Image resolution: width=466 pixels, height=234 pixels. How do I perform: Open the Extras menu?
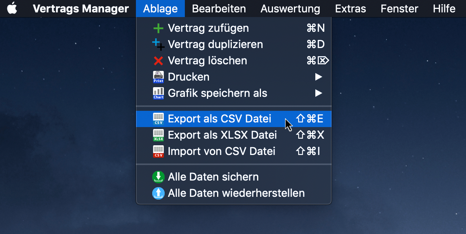(x=351, y=9)
